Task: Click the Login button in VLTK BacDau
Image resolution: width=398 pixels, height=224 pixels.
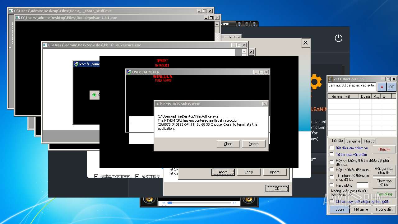Action: (x=340, y=209)
